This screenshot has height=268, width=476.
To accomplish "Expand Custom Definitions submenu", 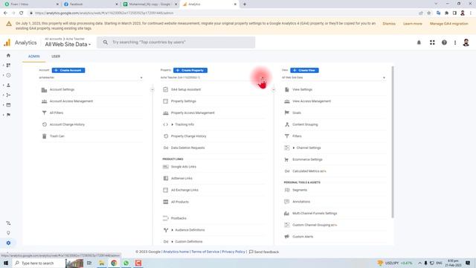I will pyautogui.click(x=172, y=242).
